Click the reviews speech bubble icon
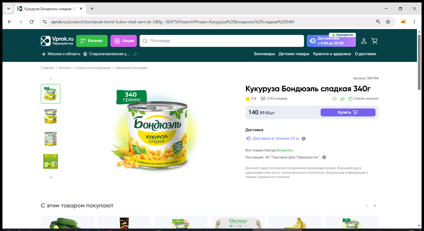The height and width of the screenshot is (231, 424). click(263, 99)
